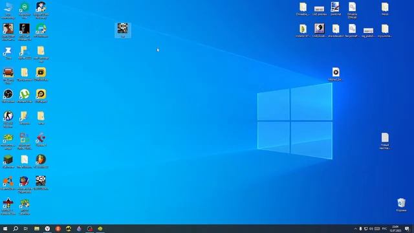Open the taskbar clock and calendar

[x=395, y=228]
